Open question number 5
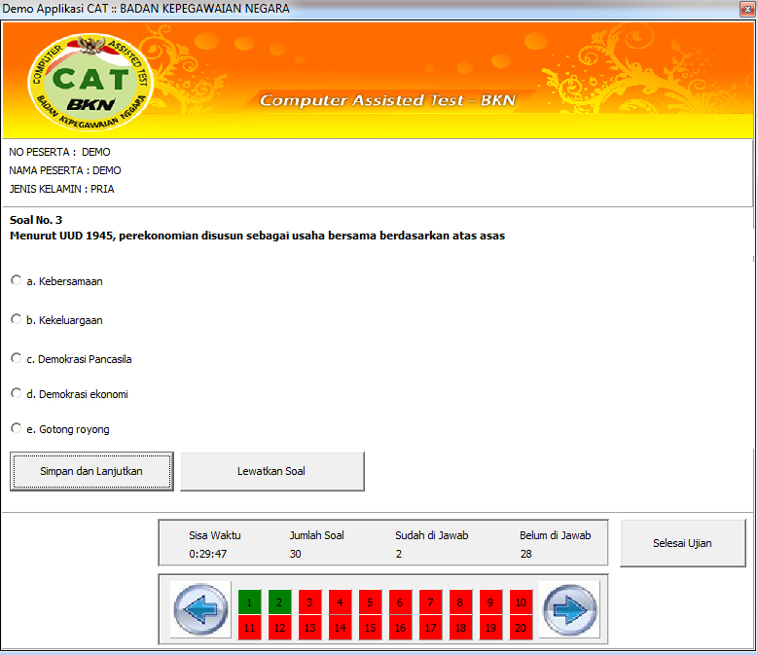 point(370,601)
